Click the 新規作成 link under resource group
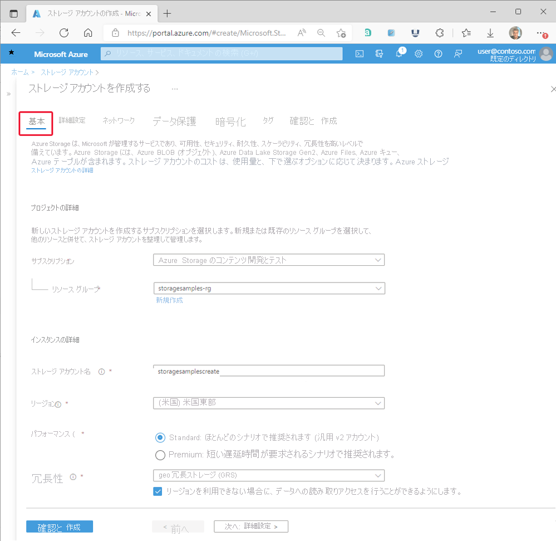This screenshot has height=541, width=556. point(170,300)
